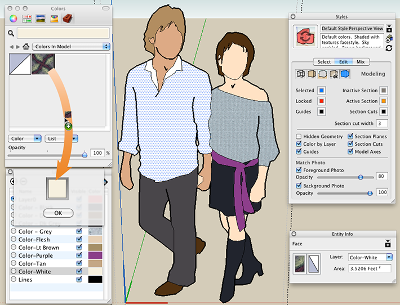Select the Modeling settings icon
Screen dimensions: 400x305
345,74
